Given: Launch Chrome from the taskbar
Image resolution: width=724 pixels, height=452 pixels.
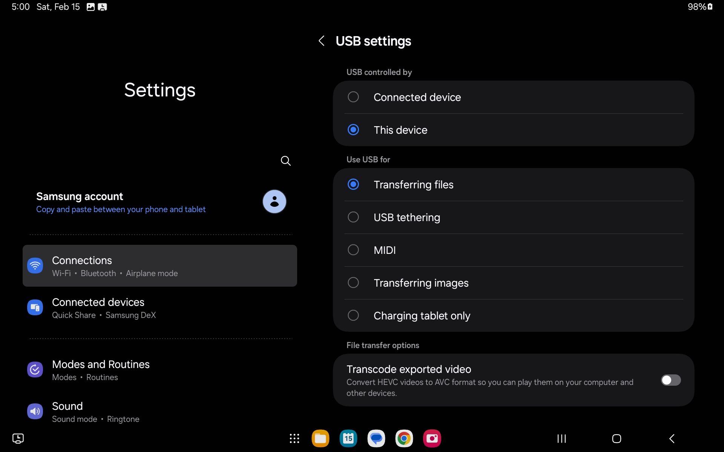Looking at the screenshot, I should pos(404,438).
